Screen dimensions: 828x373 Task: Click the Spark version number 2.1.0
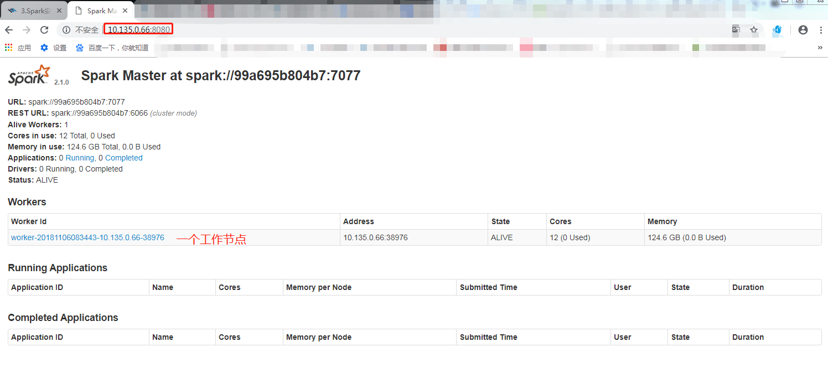[61, 82]
